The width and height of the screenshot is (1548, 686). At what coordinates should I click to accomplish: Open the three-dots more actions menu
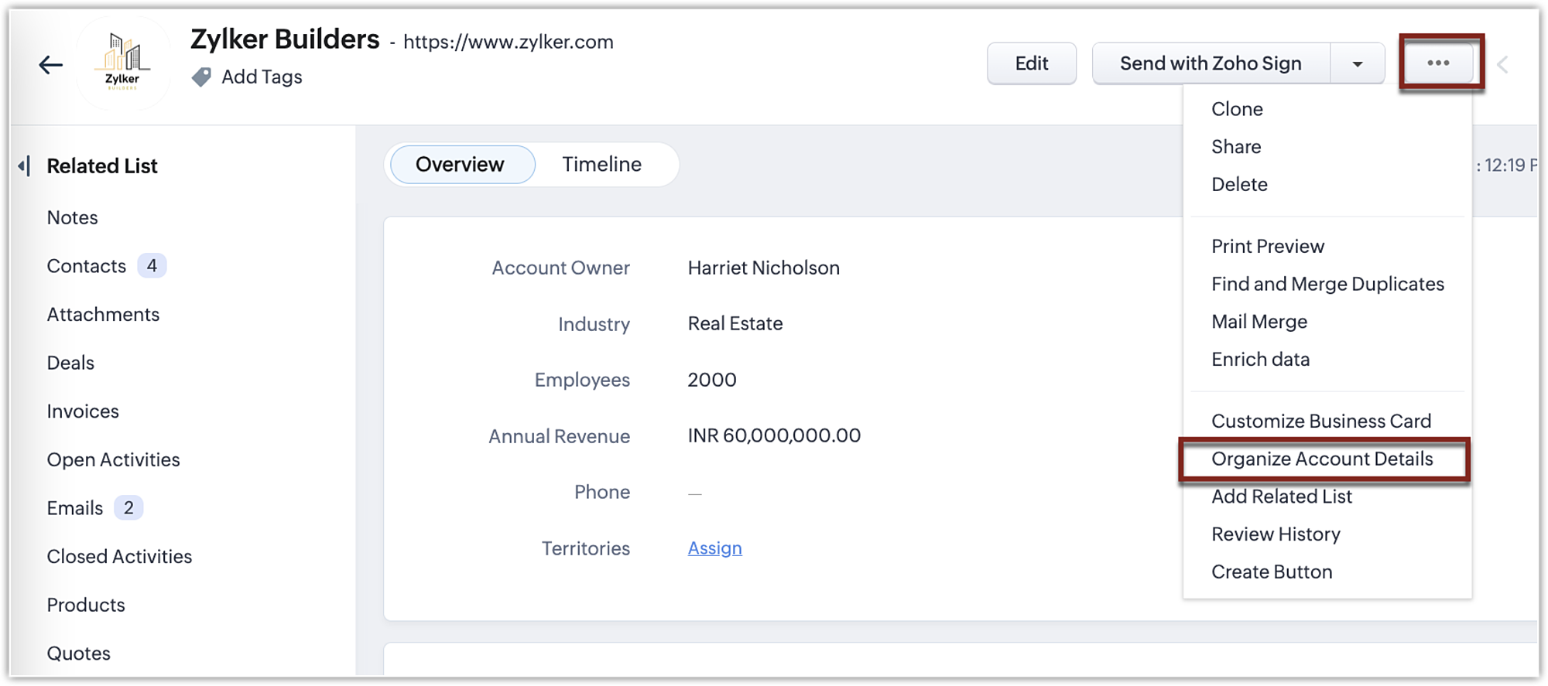(1438, 63)
